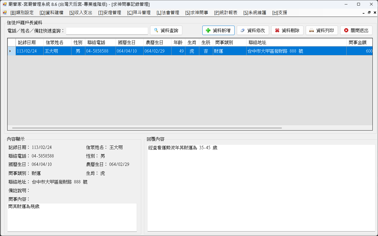Viewport: 378px width, 236px height.
Task: Open the [T]安燈管理 menu
Action: 110,13
